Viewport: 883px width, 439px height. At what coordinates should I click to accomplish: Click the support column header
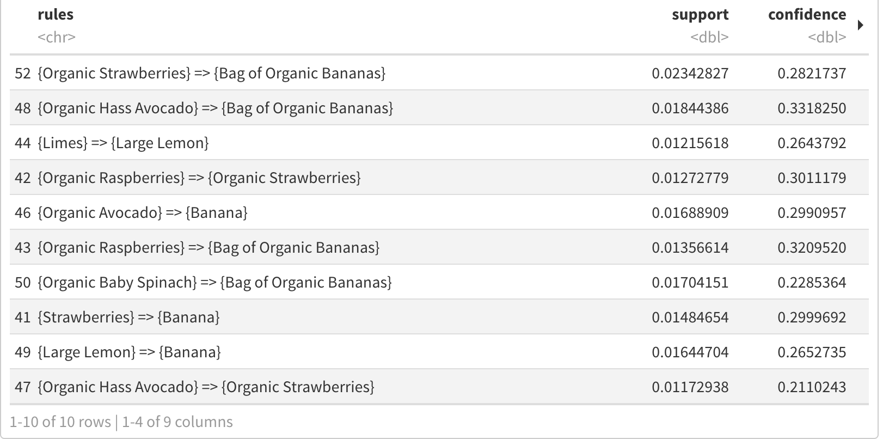(x=700, y=15)
